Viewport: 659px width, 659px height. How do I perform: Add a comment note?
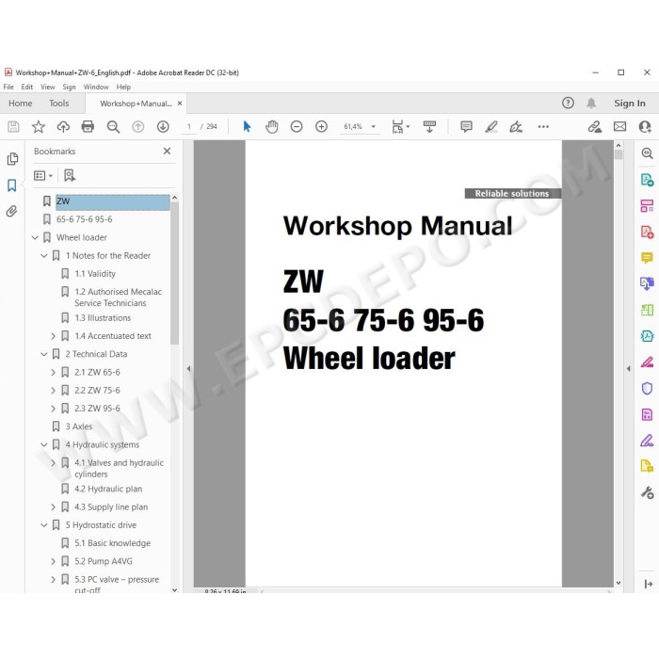(x=466, y=126)
